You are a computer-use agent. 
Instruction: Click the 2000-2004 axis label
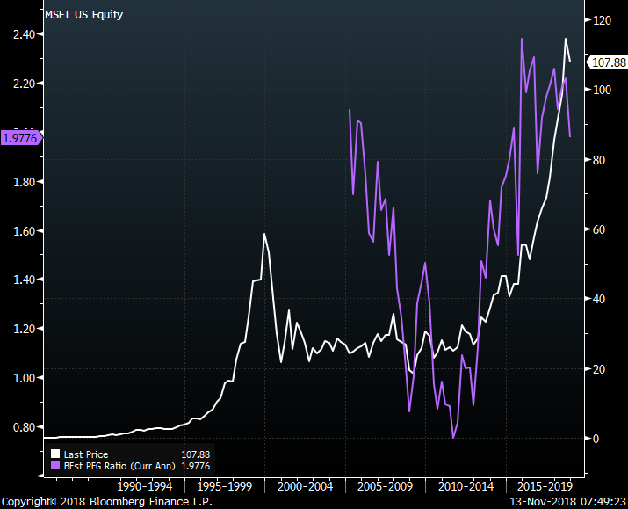tap(305, 486)
